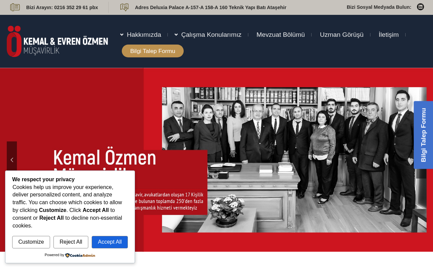Open the CookieAdmin powered-by link
Viewport: 433px width, 270px height.
pos(80,255)
